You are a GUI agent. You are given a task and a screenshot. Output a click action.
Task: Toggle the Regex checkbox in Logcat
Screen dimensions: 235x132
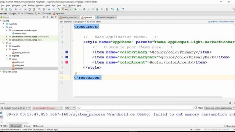click(196, 108)
